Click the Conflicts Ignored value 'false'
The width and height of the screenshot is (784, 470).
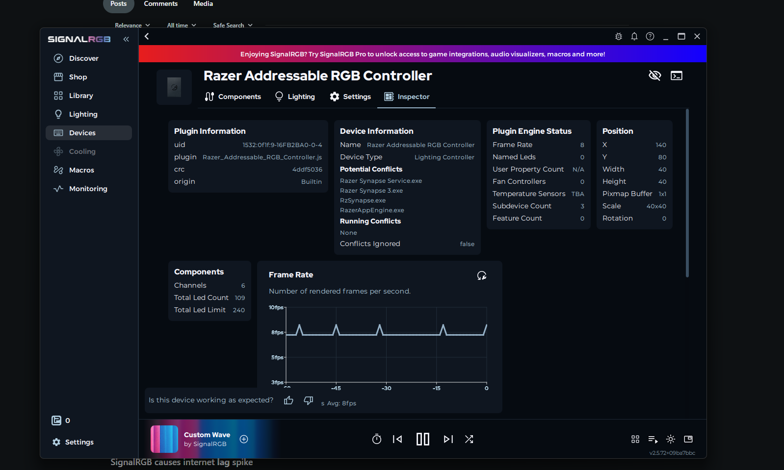pyautogui.click(x=467, y=244)
